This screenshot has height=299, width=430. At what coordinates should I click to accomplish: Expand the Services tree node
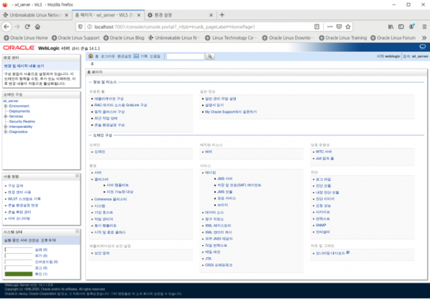pos(6,117)
